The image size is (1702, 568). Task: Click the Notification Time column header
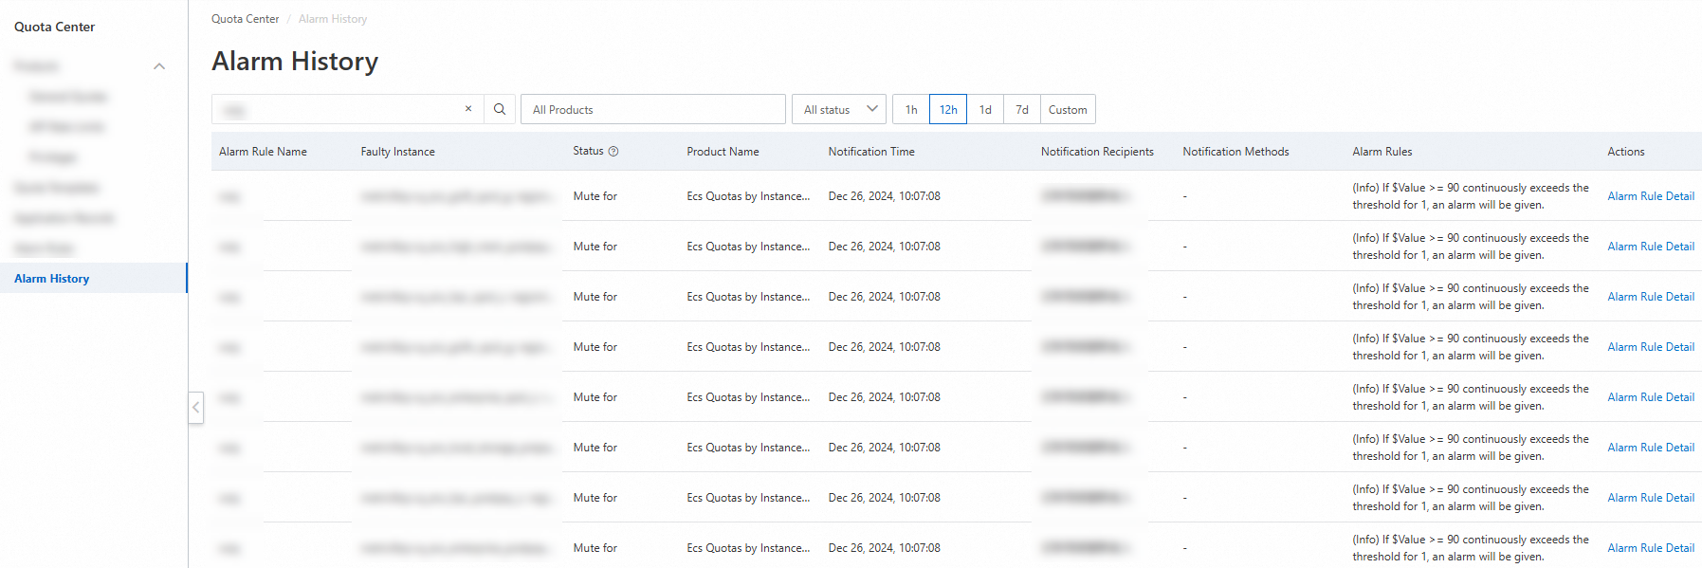(871, 152)
